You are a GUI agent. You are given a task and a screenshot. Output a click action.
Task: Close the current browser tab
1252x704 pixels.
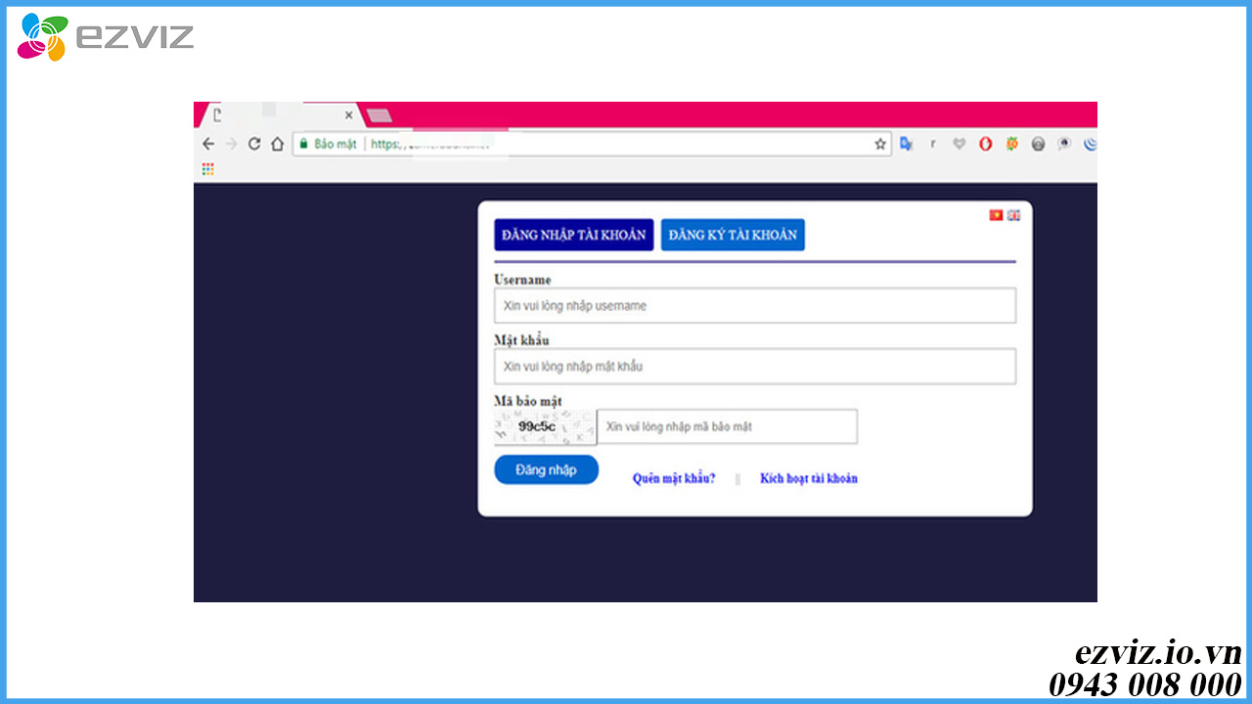point(348,115)
